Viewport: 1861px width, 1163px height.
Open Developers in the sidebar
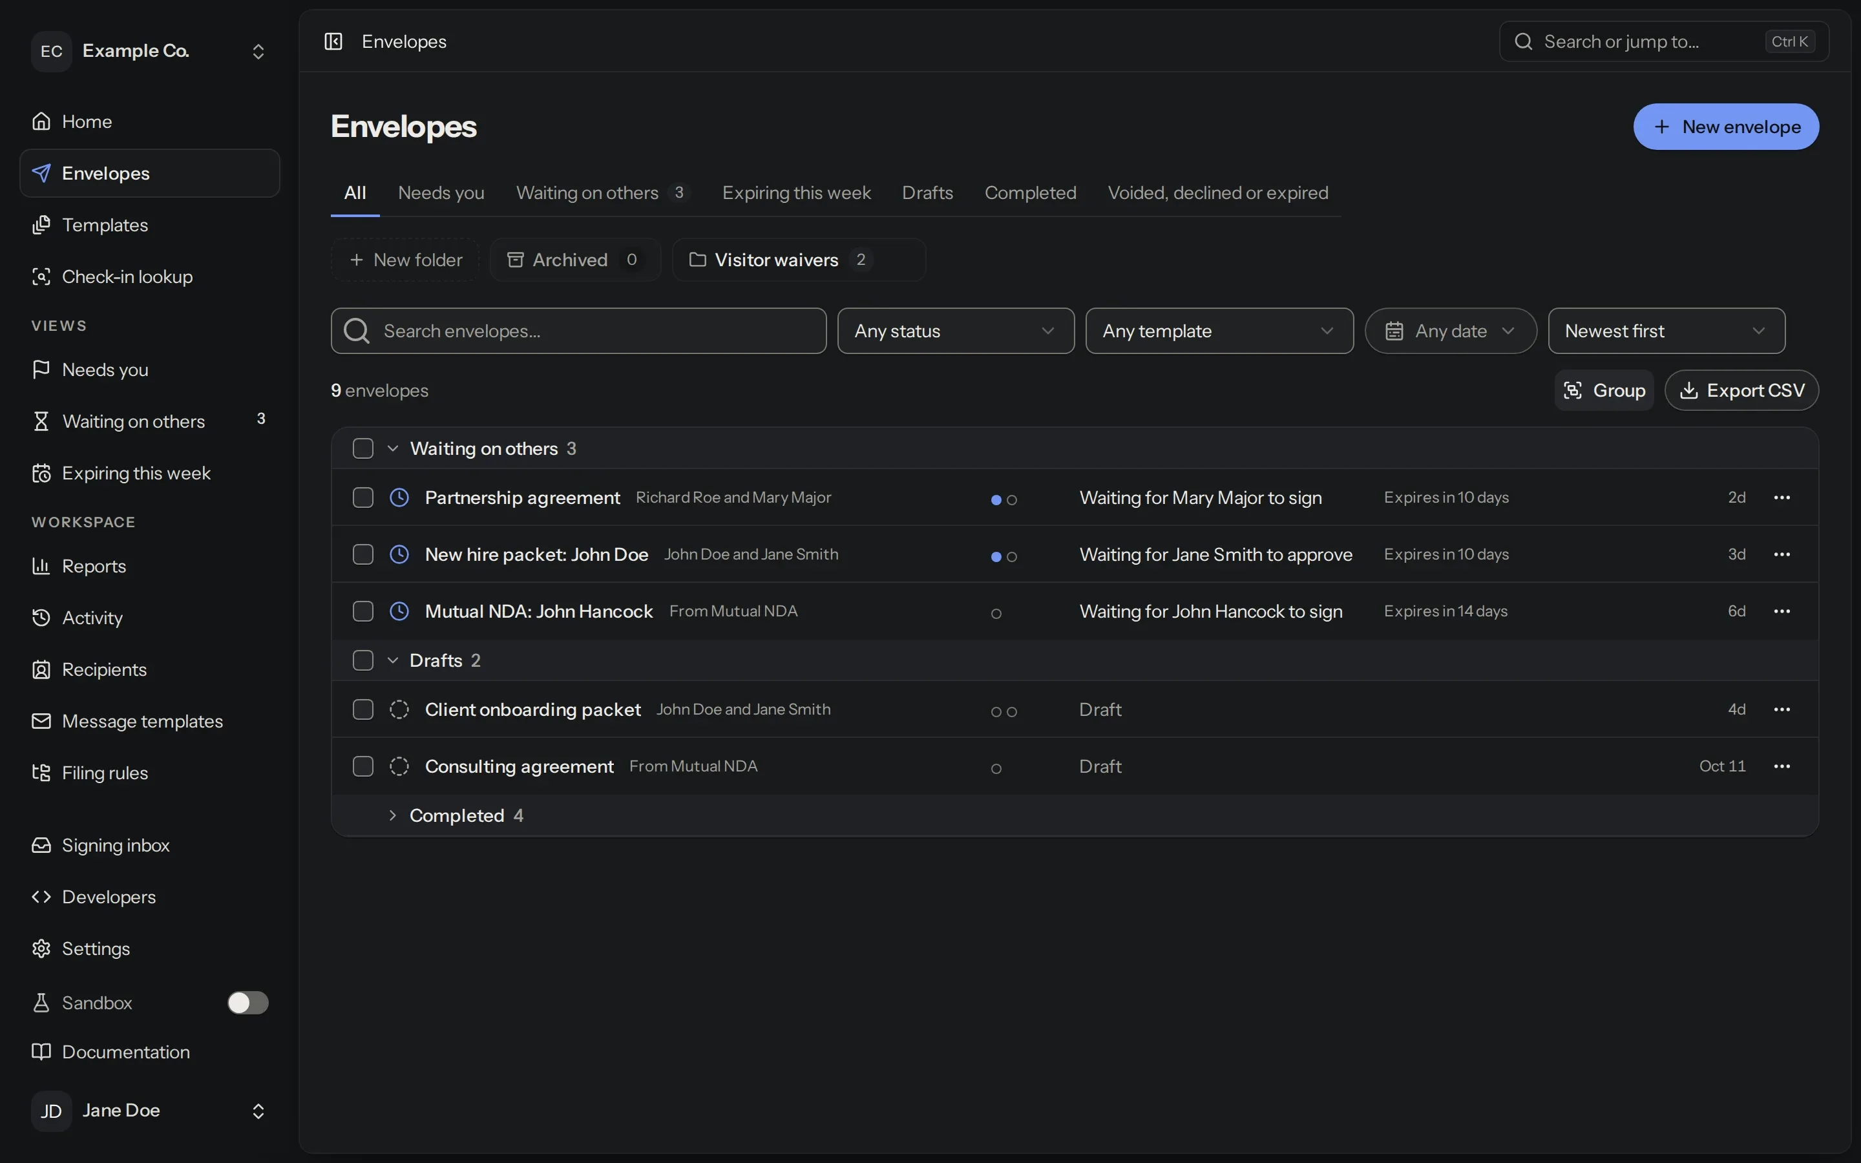pos(149,897)
